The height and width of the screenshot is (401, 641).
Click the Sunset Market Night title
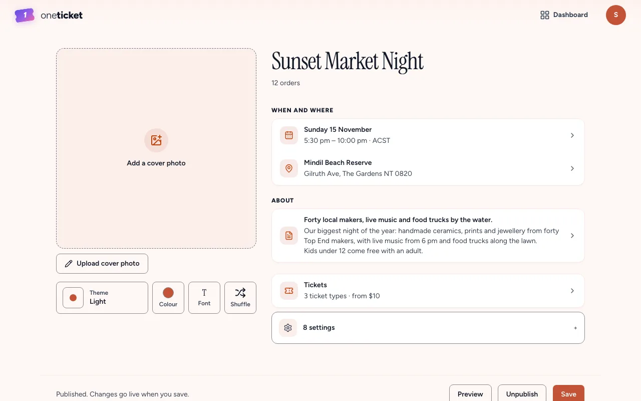tap(348, 62)
